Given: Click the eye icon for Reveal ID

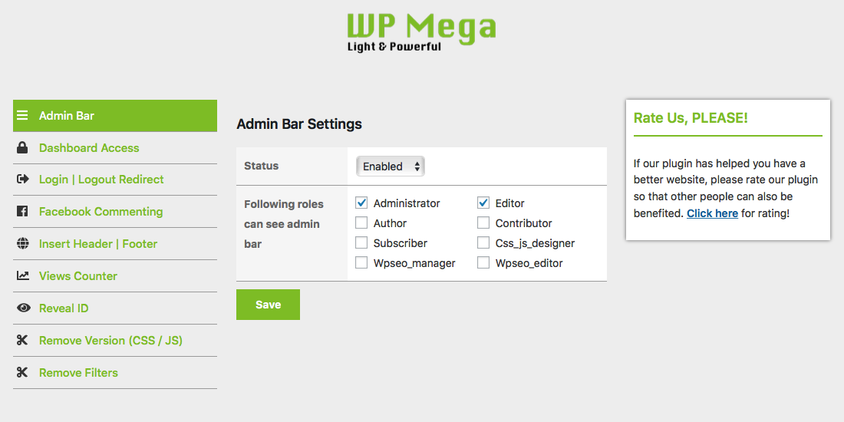Looking at the screenshot, I should coord(24,308).
